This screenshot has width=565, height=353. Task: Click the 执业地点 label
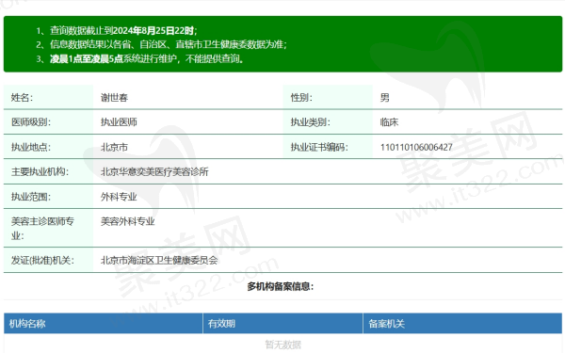click(x=31, y=147)
